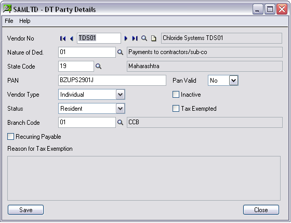This screenshot has height=223, width=291.
Task: Expand the Pan Valid dropdown
Action: [234, 81]
